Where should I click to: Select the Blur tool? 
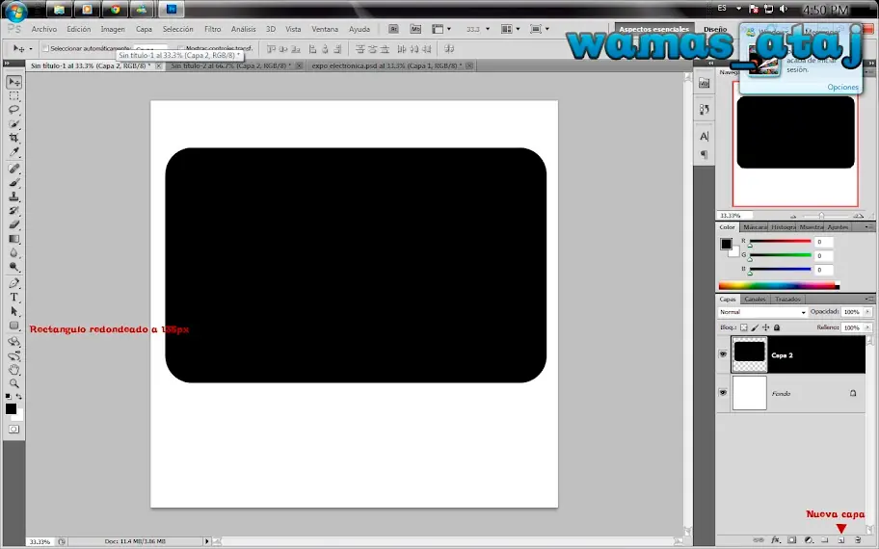14,253
